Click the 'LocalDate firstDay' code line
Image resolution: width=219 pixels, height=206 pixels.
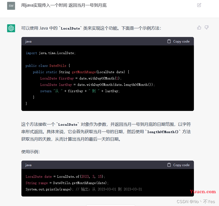(x=81, y=78)
